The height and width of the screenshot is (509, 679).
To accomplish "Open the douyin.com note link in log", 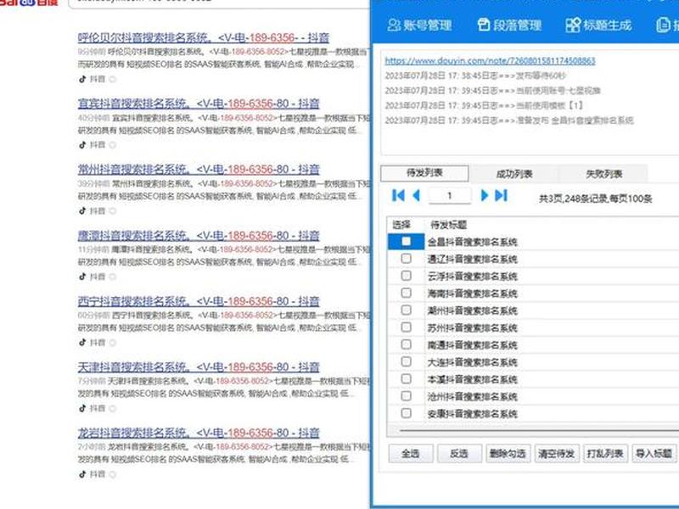I will pos(491,60).
